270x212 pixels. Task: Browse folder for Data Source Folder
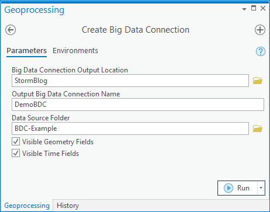point(258,128)
